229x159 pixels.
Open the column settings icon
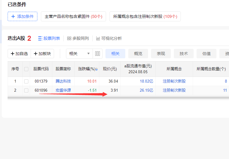pos(98,54)
